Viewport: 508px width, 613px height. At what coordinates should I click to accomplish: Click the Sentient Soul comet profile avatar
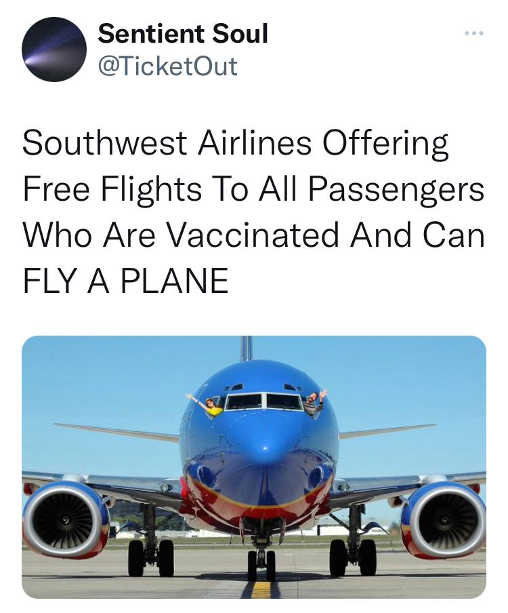(x=54, y=50)
